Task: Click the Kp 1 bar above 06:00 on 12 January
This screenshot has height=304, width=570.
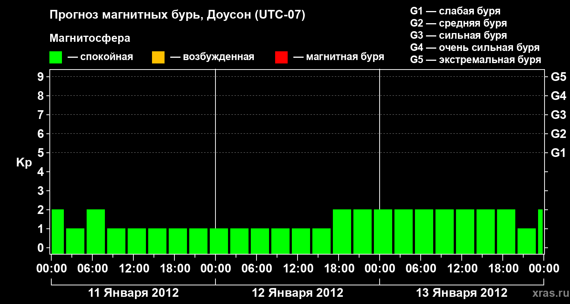Action: [260, 241]
